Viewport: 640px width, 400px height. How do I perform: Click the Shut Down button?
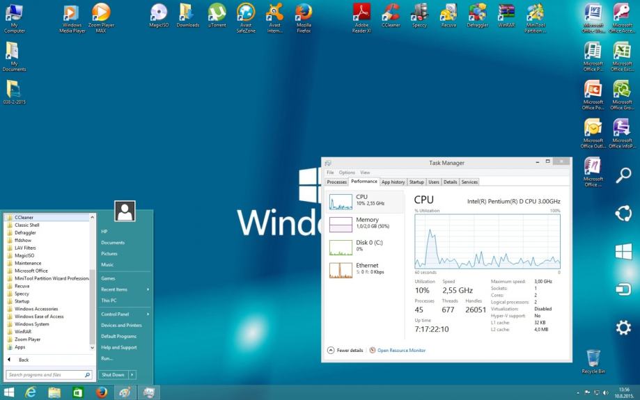pos(113,374)
